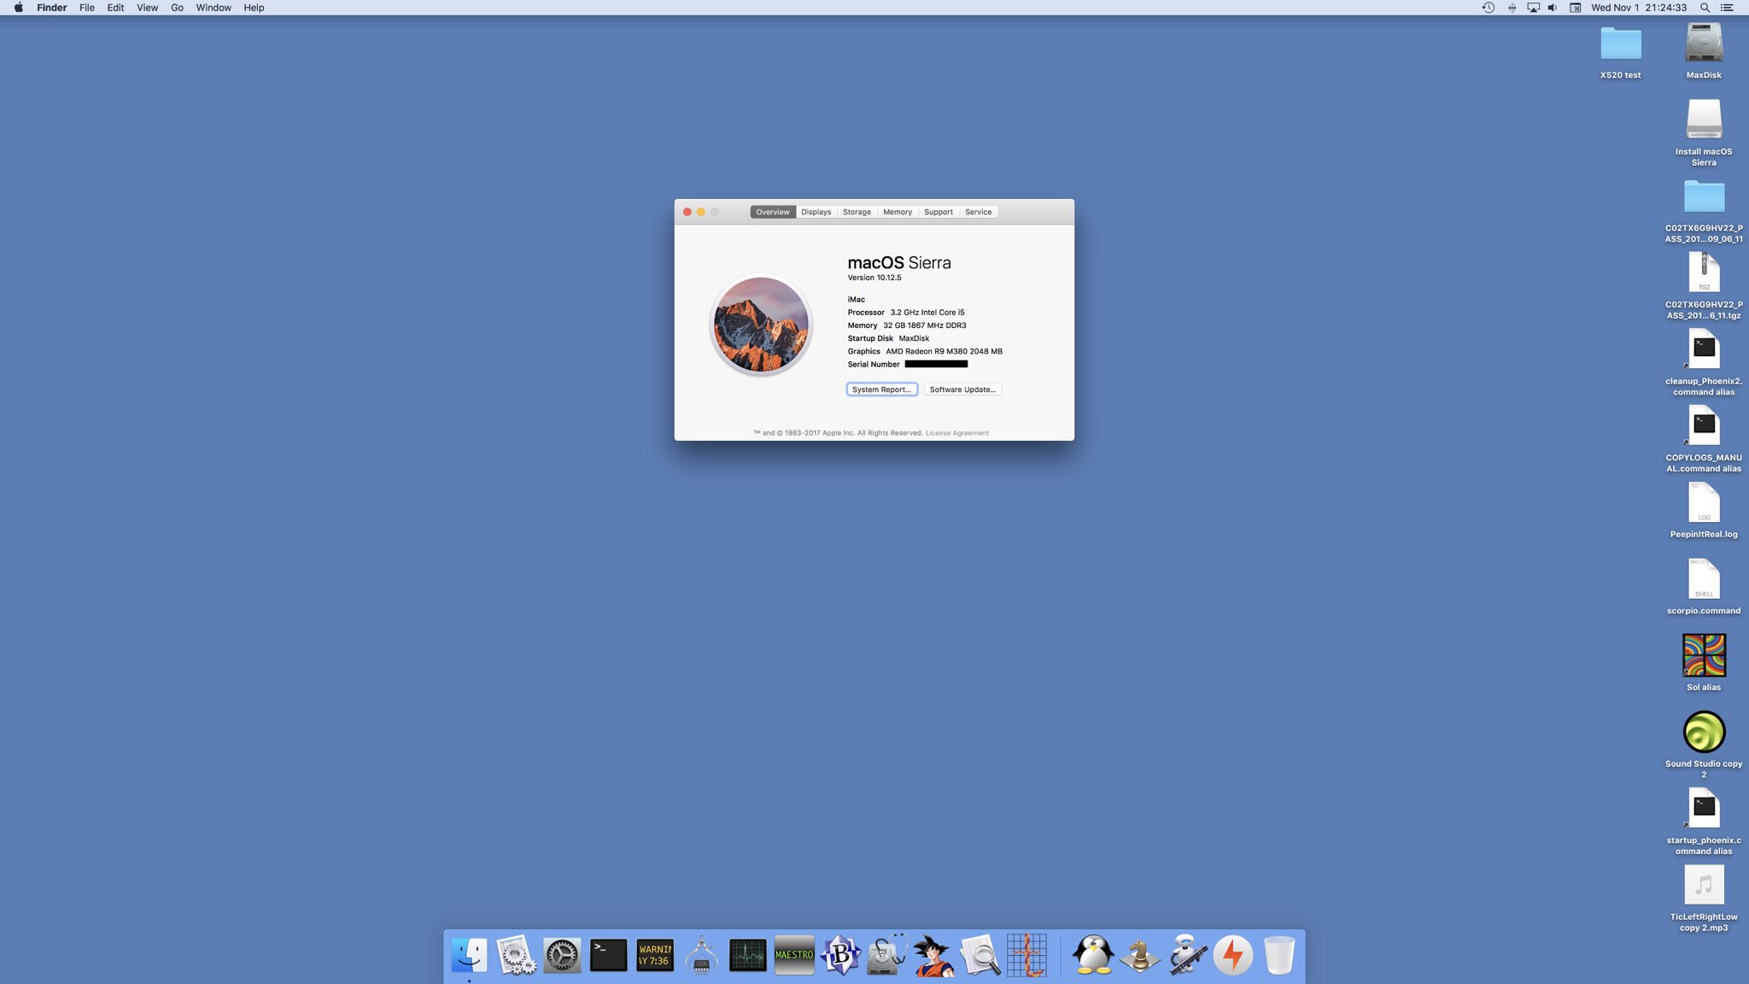Open Finder from the dock
The width and height of the screenshot is (1749, 984).
tap(469, 954)
